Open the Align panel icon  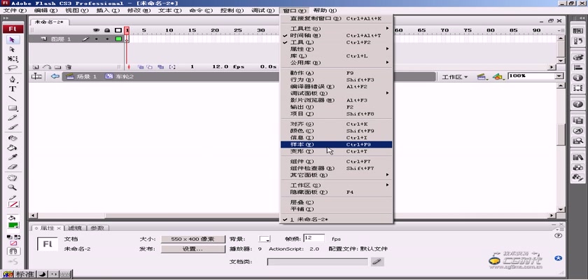pos(578,67)
